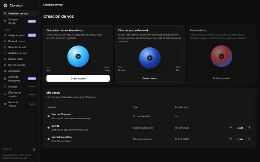Select Generar vídeos in the sidebar
This screenshot has height=162, width=260.
coord(20,104)
